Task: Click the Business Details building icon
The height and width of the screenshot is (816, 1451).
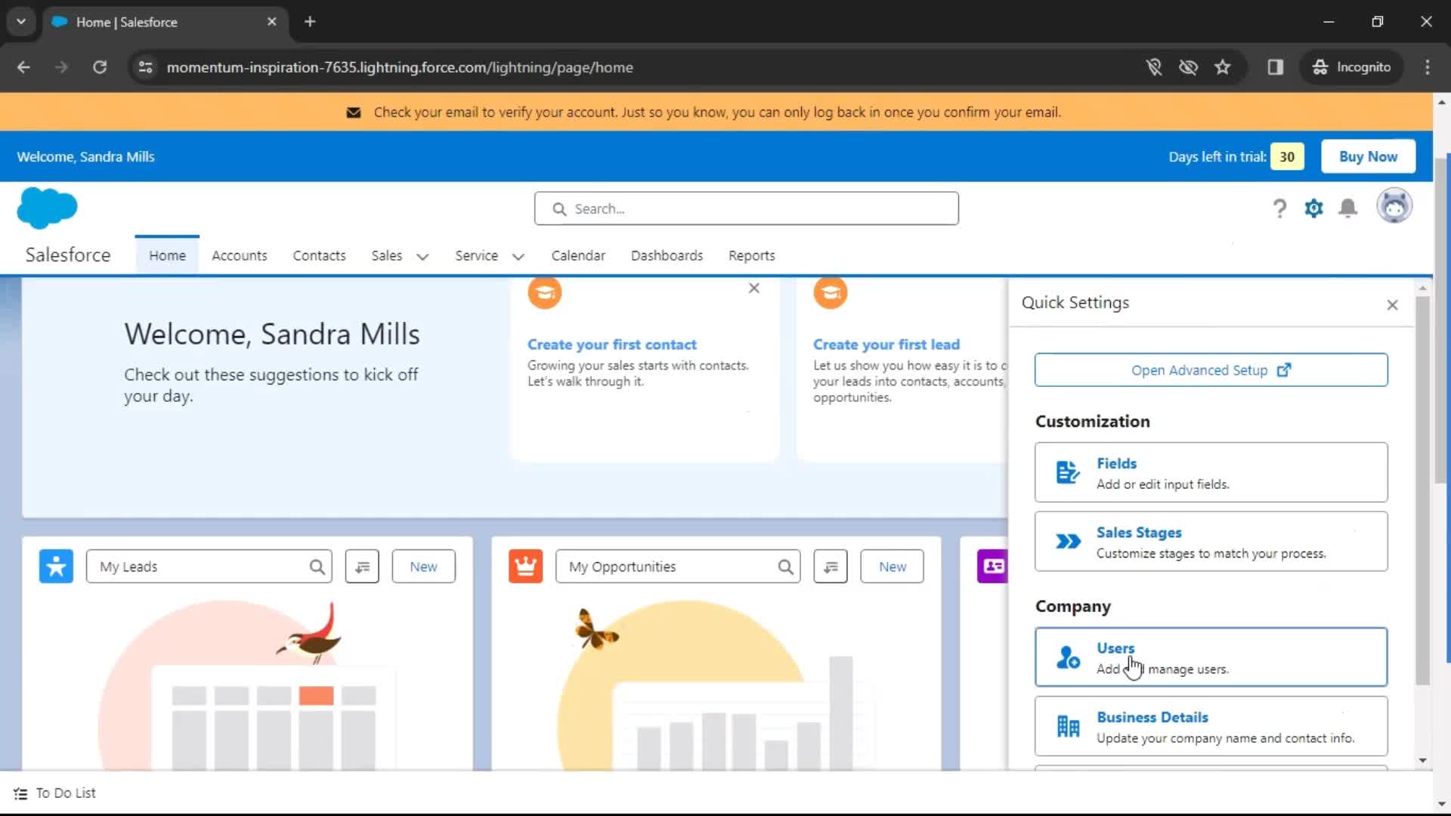Action: (1068, 727)
